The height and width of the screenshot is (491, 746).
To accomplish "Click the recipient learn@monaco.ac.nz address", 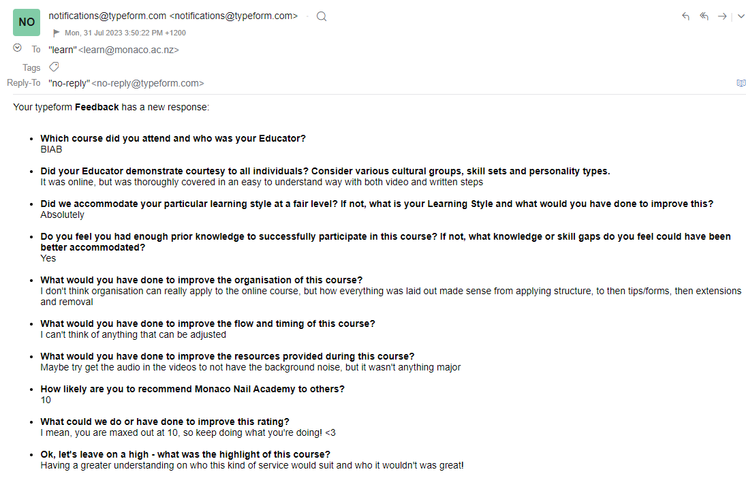I will tap(128, 50).
